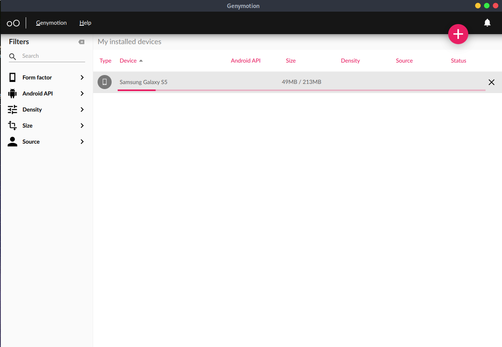Image resolution: width=502 pixels, height=347 pixels.
Task: Click the Samsung Galaxy S5 device type icon
Action: (x=104, y=82)
